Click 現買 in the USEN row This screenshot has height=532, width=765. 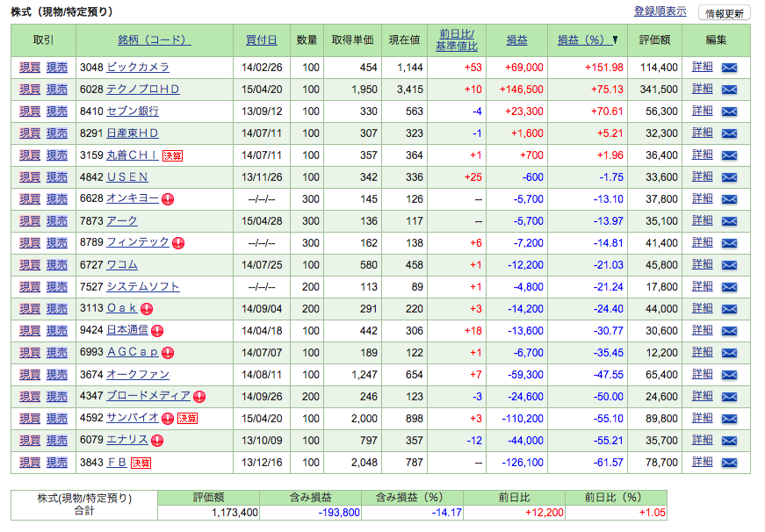[x=30, y=177]
